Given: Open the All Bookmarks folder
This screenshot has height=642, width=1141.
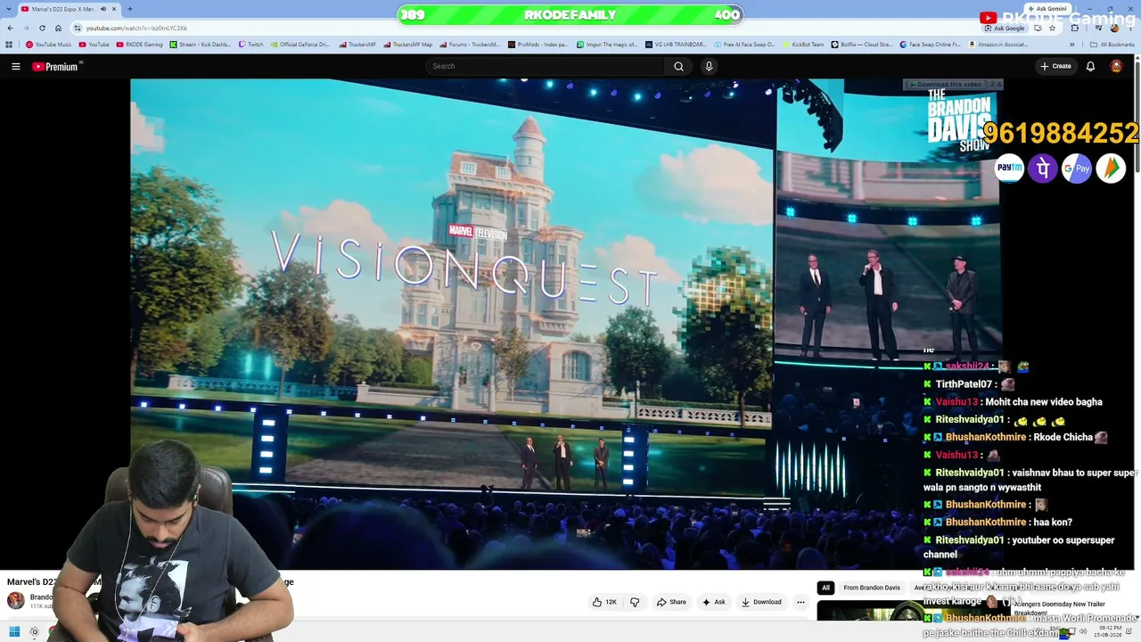Looking at the screenshot, I should pos(1112,45).
